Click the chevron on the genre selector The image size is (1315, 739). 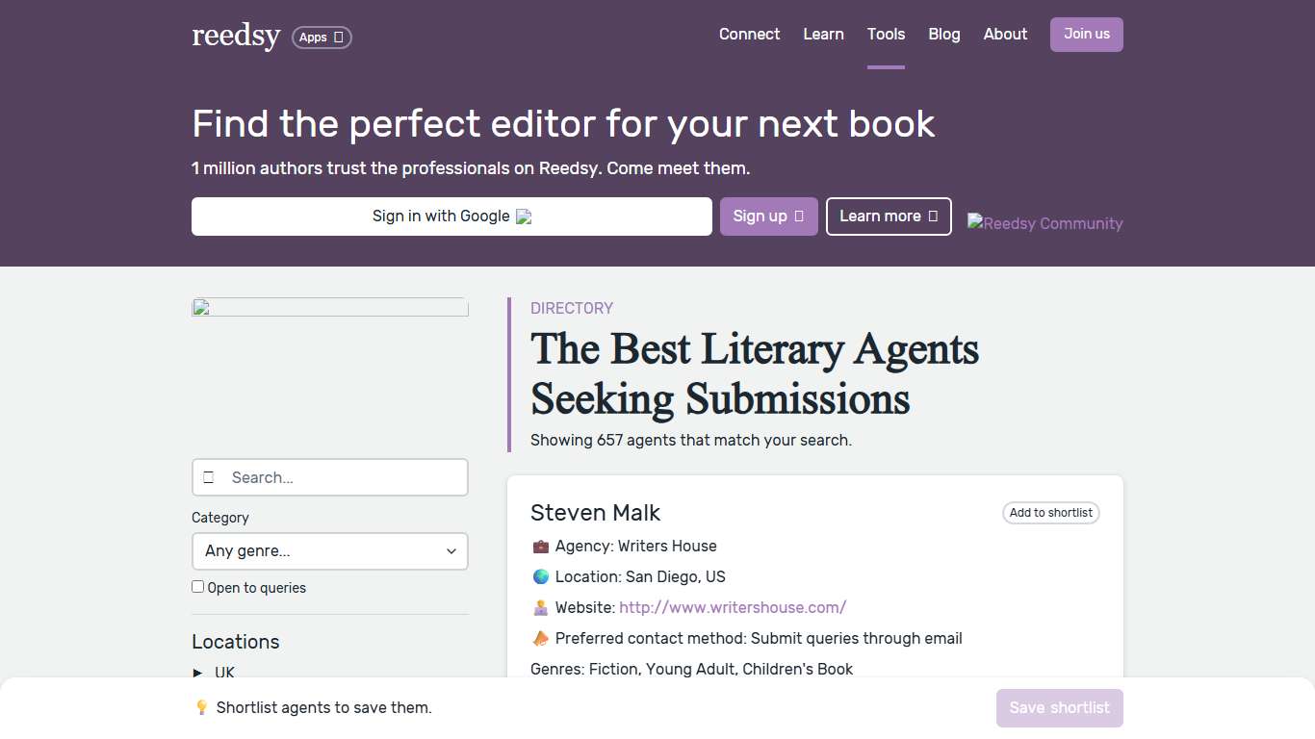point(451,550)
